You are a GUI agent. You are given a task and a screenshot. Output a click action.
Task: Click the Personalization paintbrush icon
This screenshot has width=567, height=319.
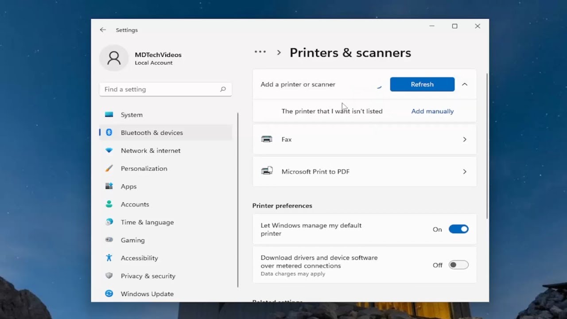pyautogui.click(x=109, y=168)
